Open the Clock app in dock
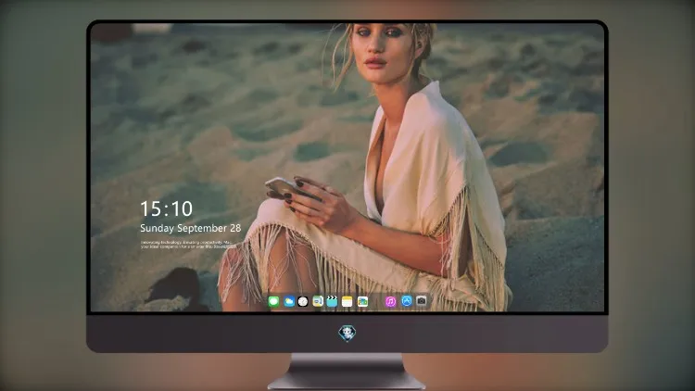Viewport: 695px width, 391px height. pyautogui.click(x=303, y=301)
